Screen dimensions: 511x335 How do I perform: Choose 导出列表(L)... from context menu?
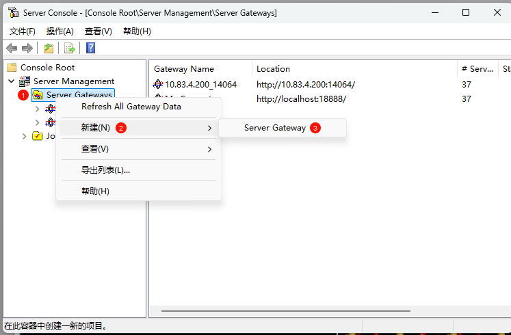tap(105, 170)
